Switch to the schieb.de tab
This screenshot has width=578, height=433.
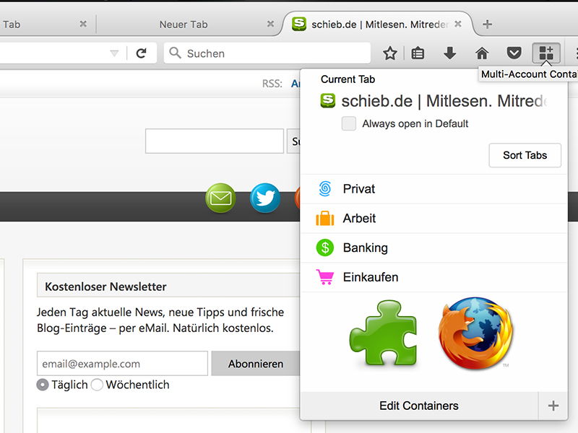tap(376, 25)
